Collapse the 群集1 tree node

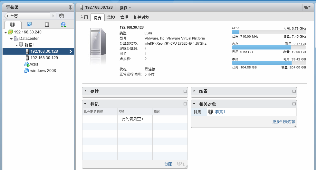[x=16, y=45]
